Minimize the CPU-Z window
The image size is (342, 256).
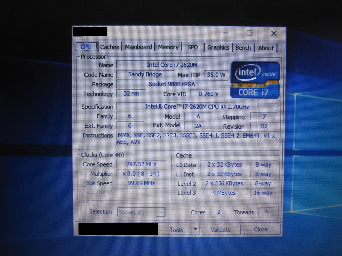226,33
